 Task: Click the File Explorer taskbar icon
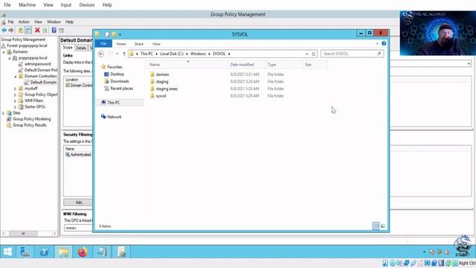coord(64,252)
